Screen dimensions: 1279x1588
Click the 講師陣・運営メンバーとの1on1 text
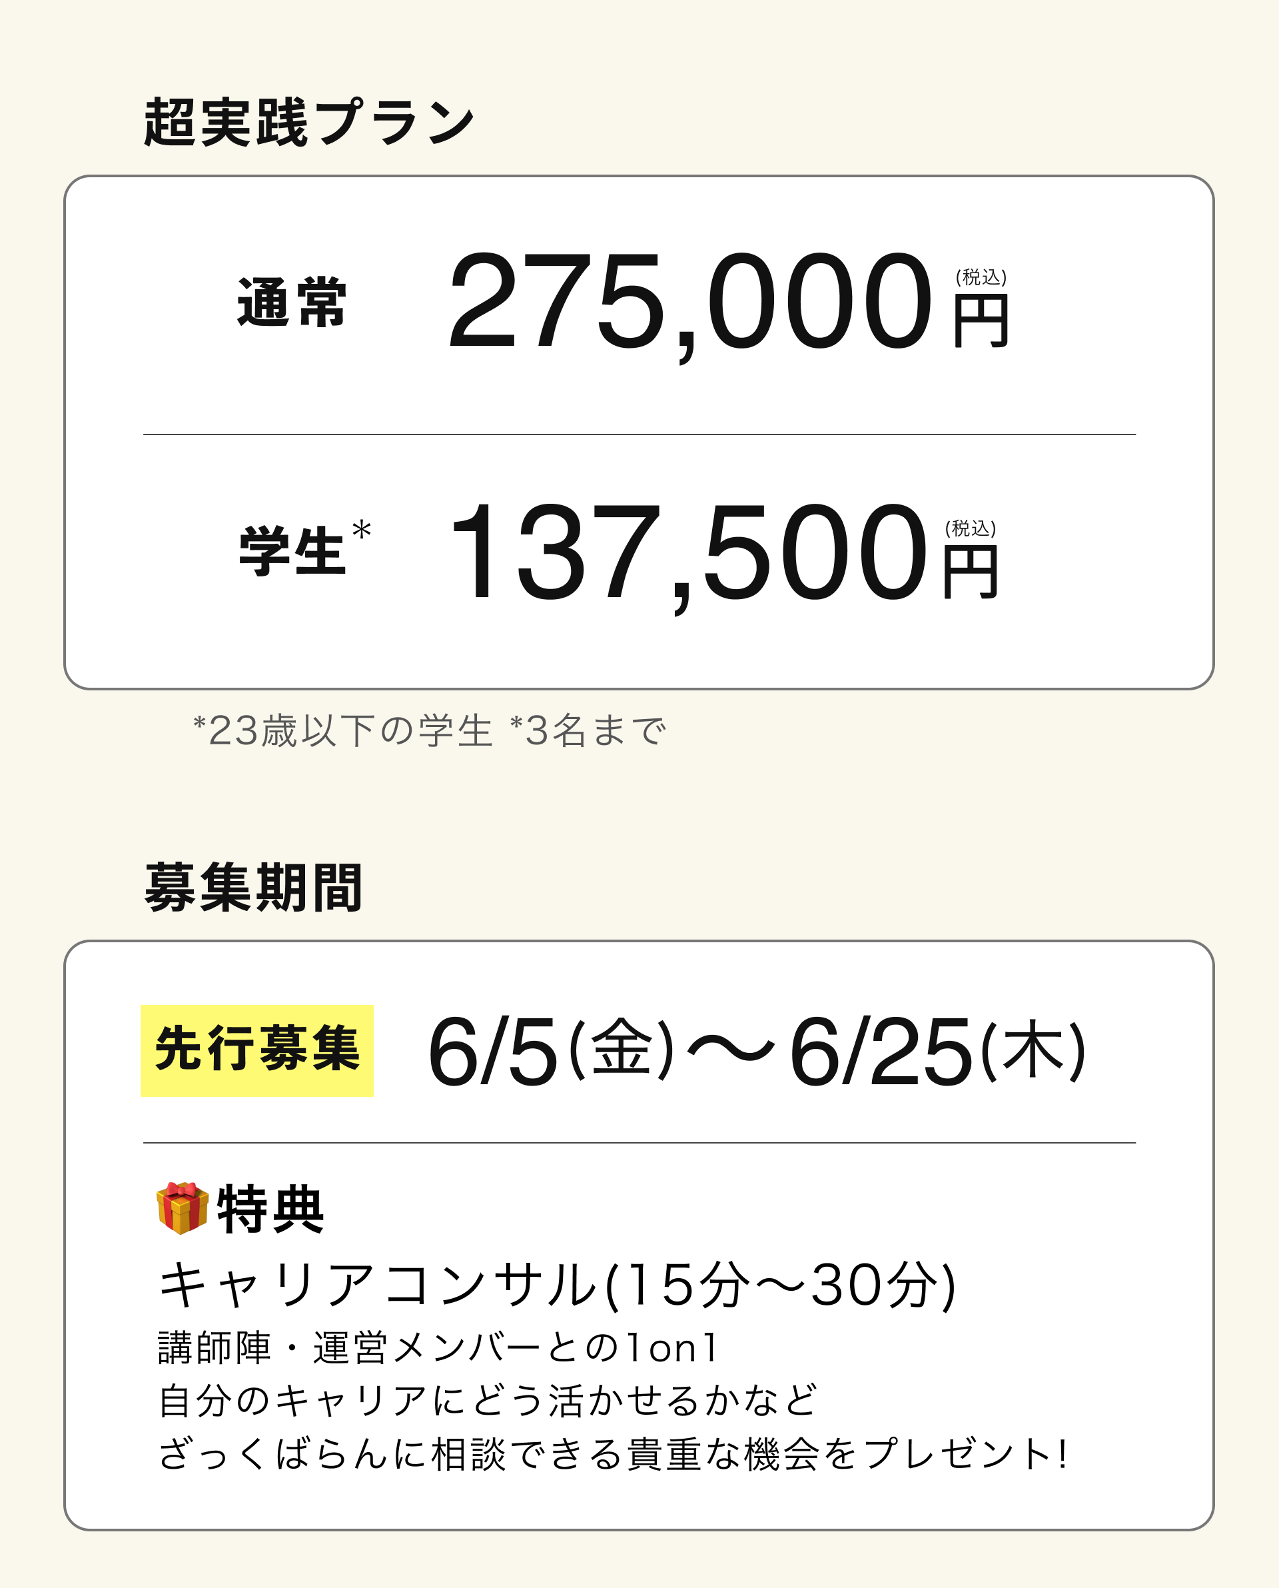pyautogui.click(x=438, y=1348)
